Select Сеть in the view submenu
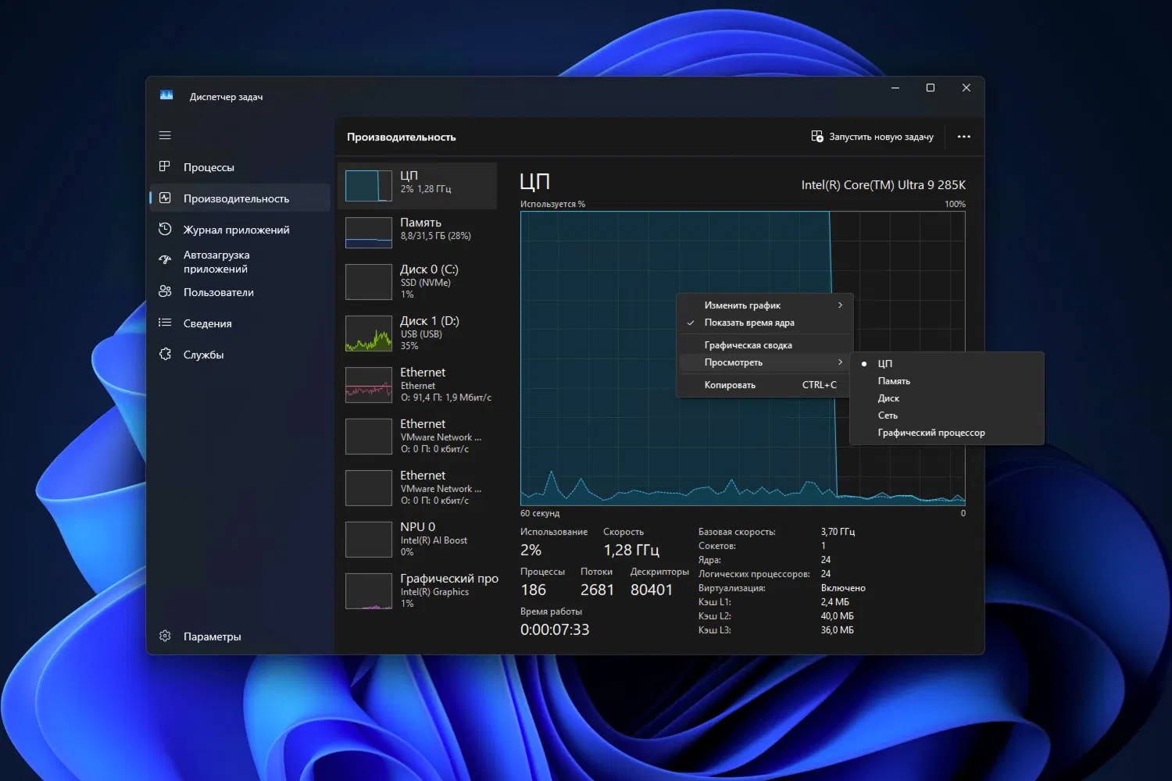 (x=947, y=415)
